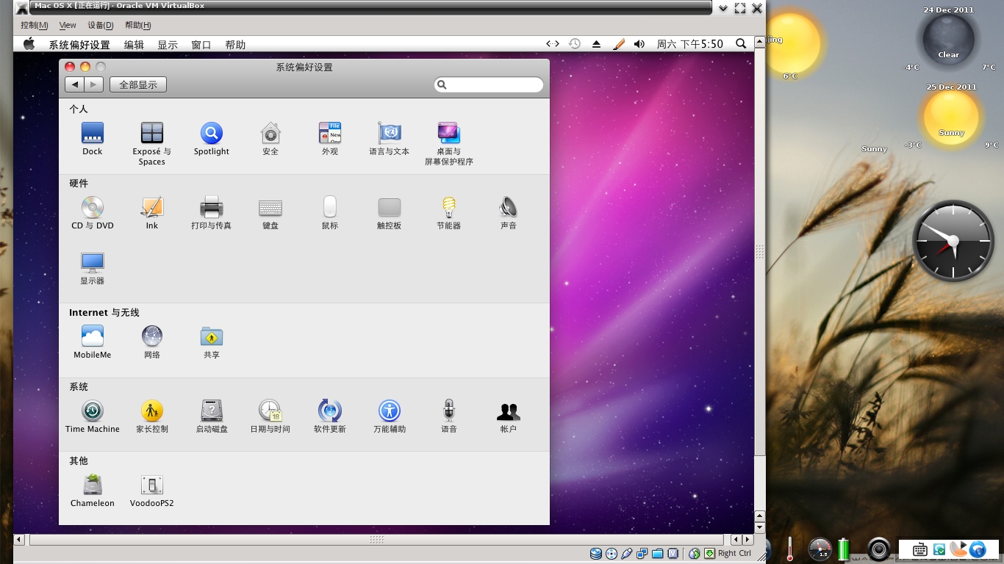
Task: Open the VoodooPS2 preference pane
Action: coord(152,491)
